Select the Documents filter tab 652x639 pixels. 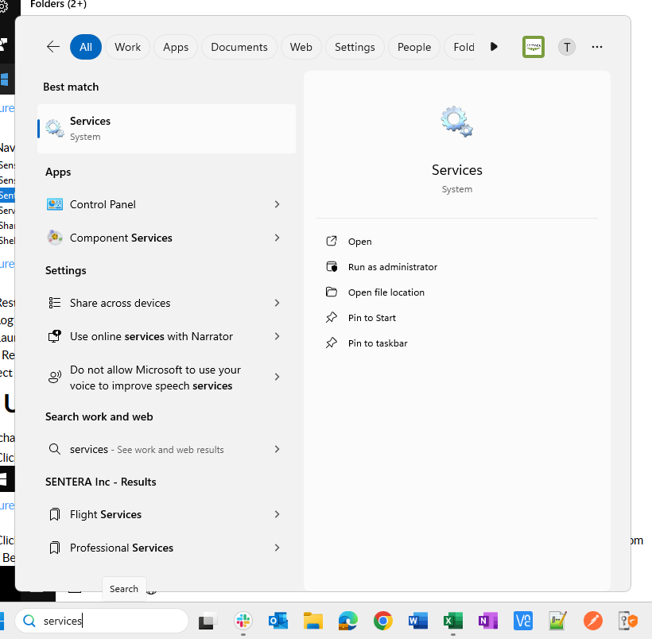click(x=239, y=47)
